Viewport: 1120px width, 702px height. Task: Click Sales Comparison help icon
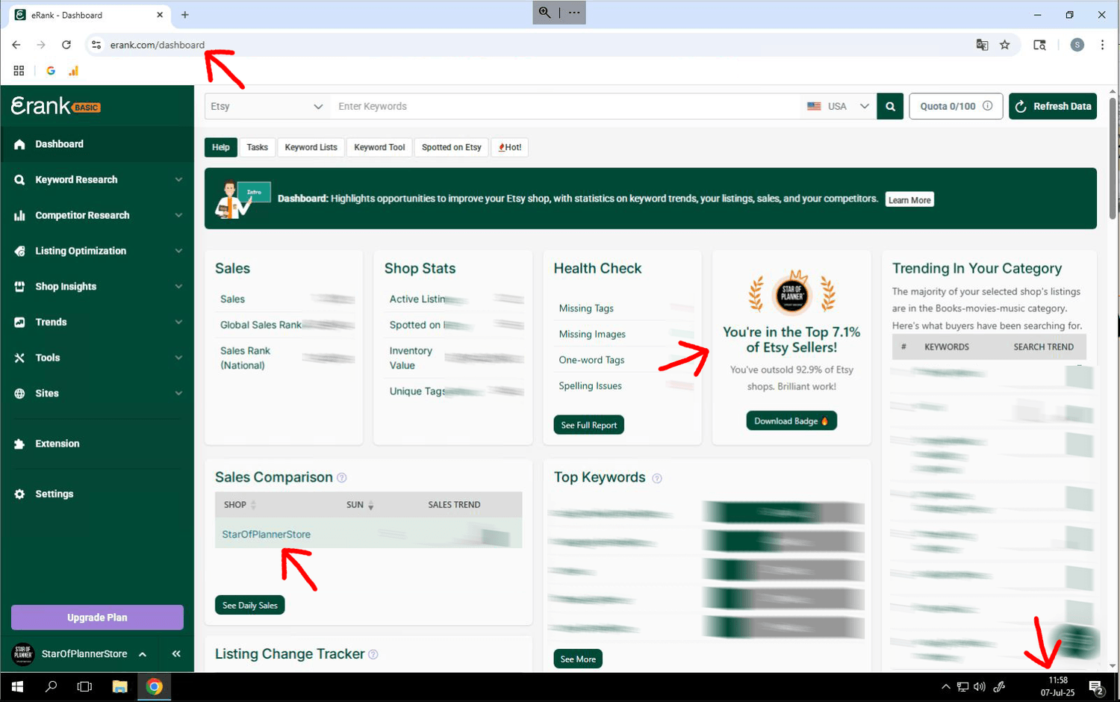(x=342, y=478)
